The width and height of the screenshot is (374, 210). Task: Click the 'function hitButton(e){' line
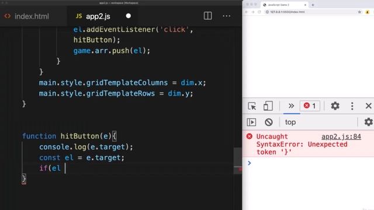click(x=69, y=136)
